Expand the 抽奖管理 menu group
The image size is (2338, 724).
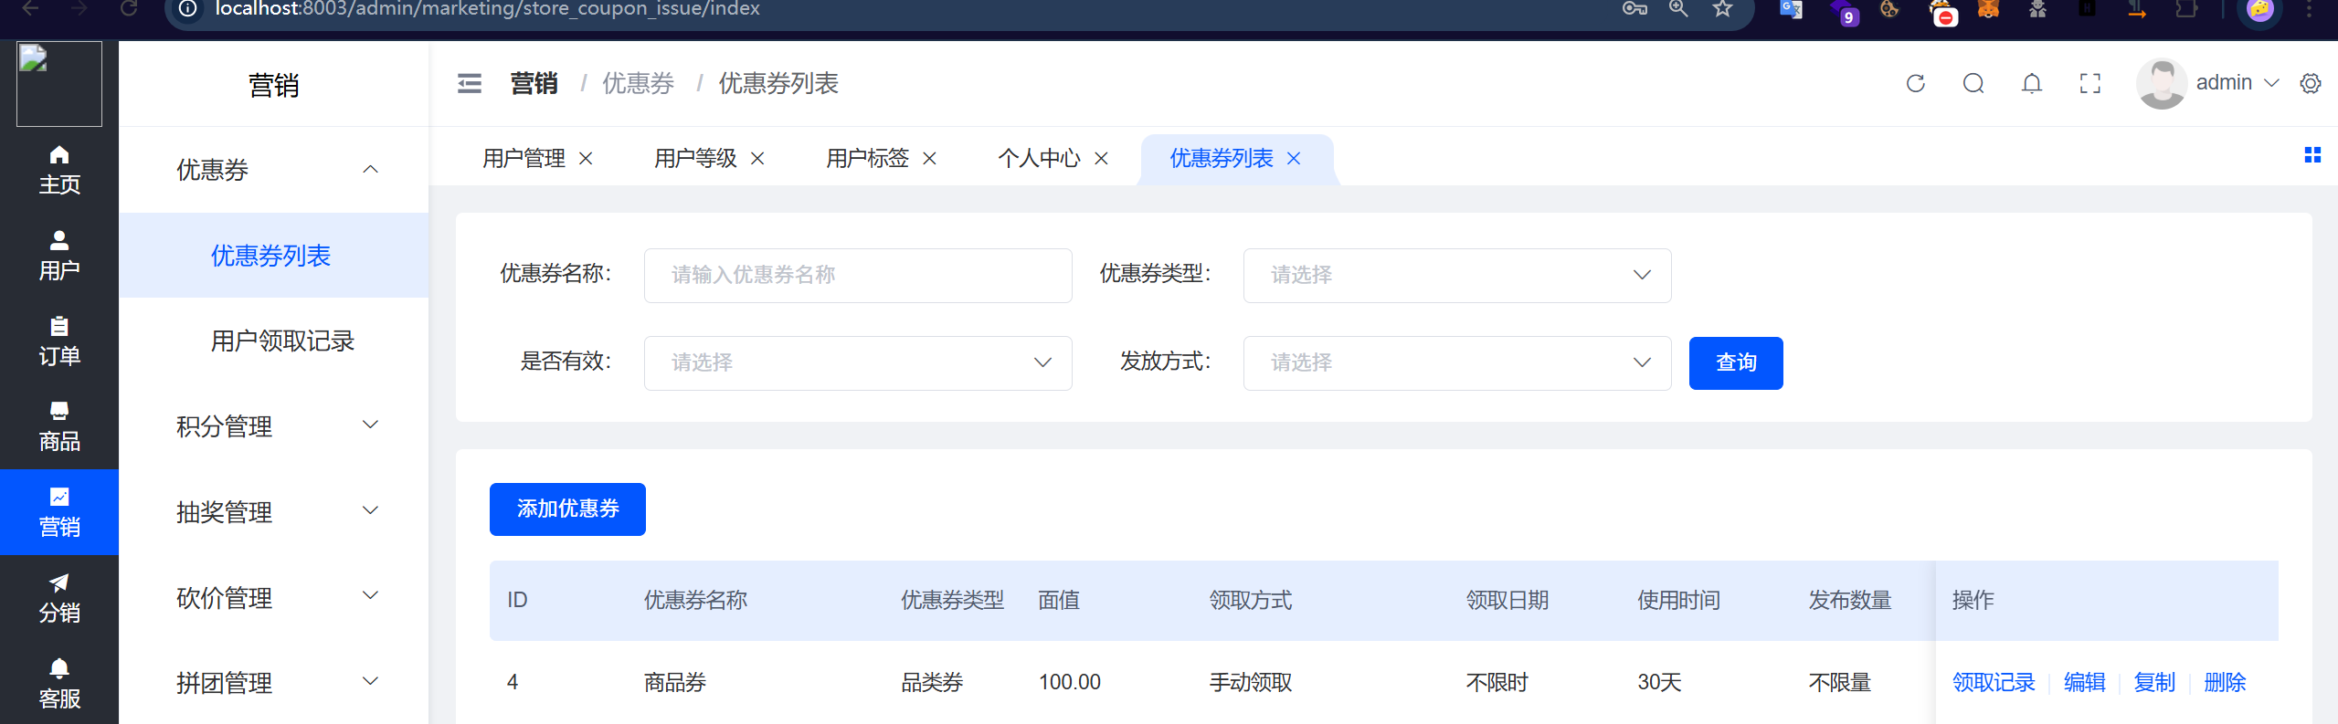pos(274,512)
